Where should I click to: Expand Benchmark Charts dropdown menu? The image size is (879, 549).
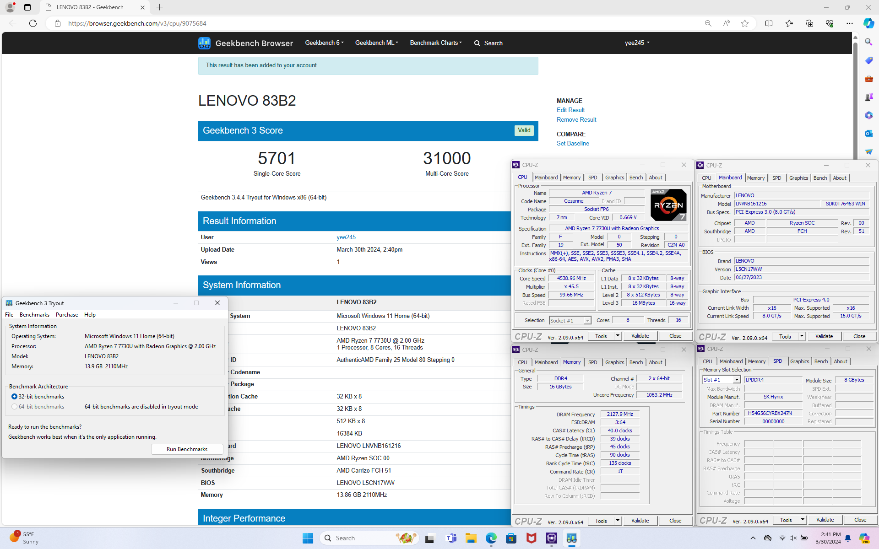(436, 43)
